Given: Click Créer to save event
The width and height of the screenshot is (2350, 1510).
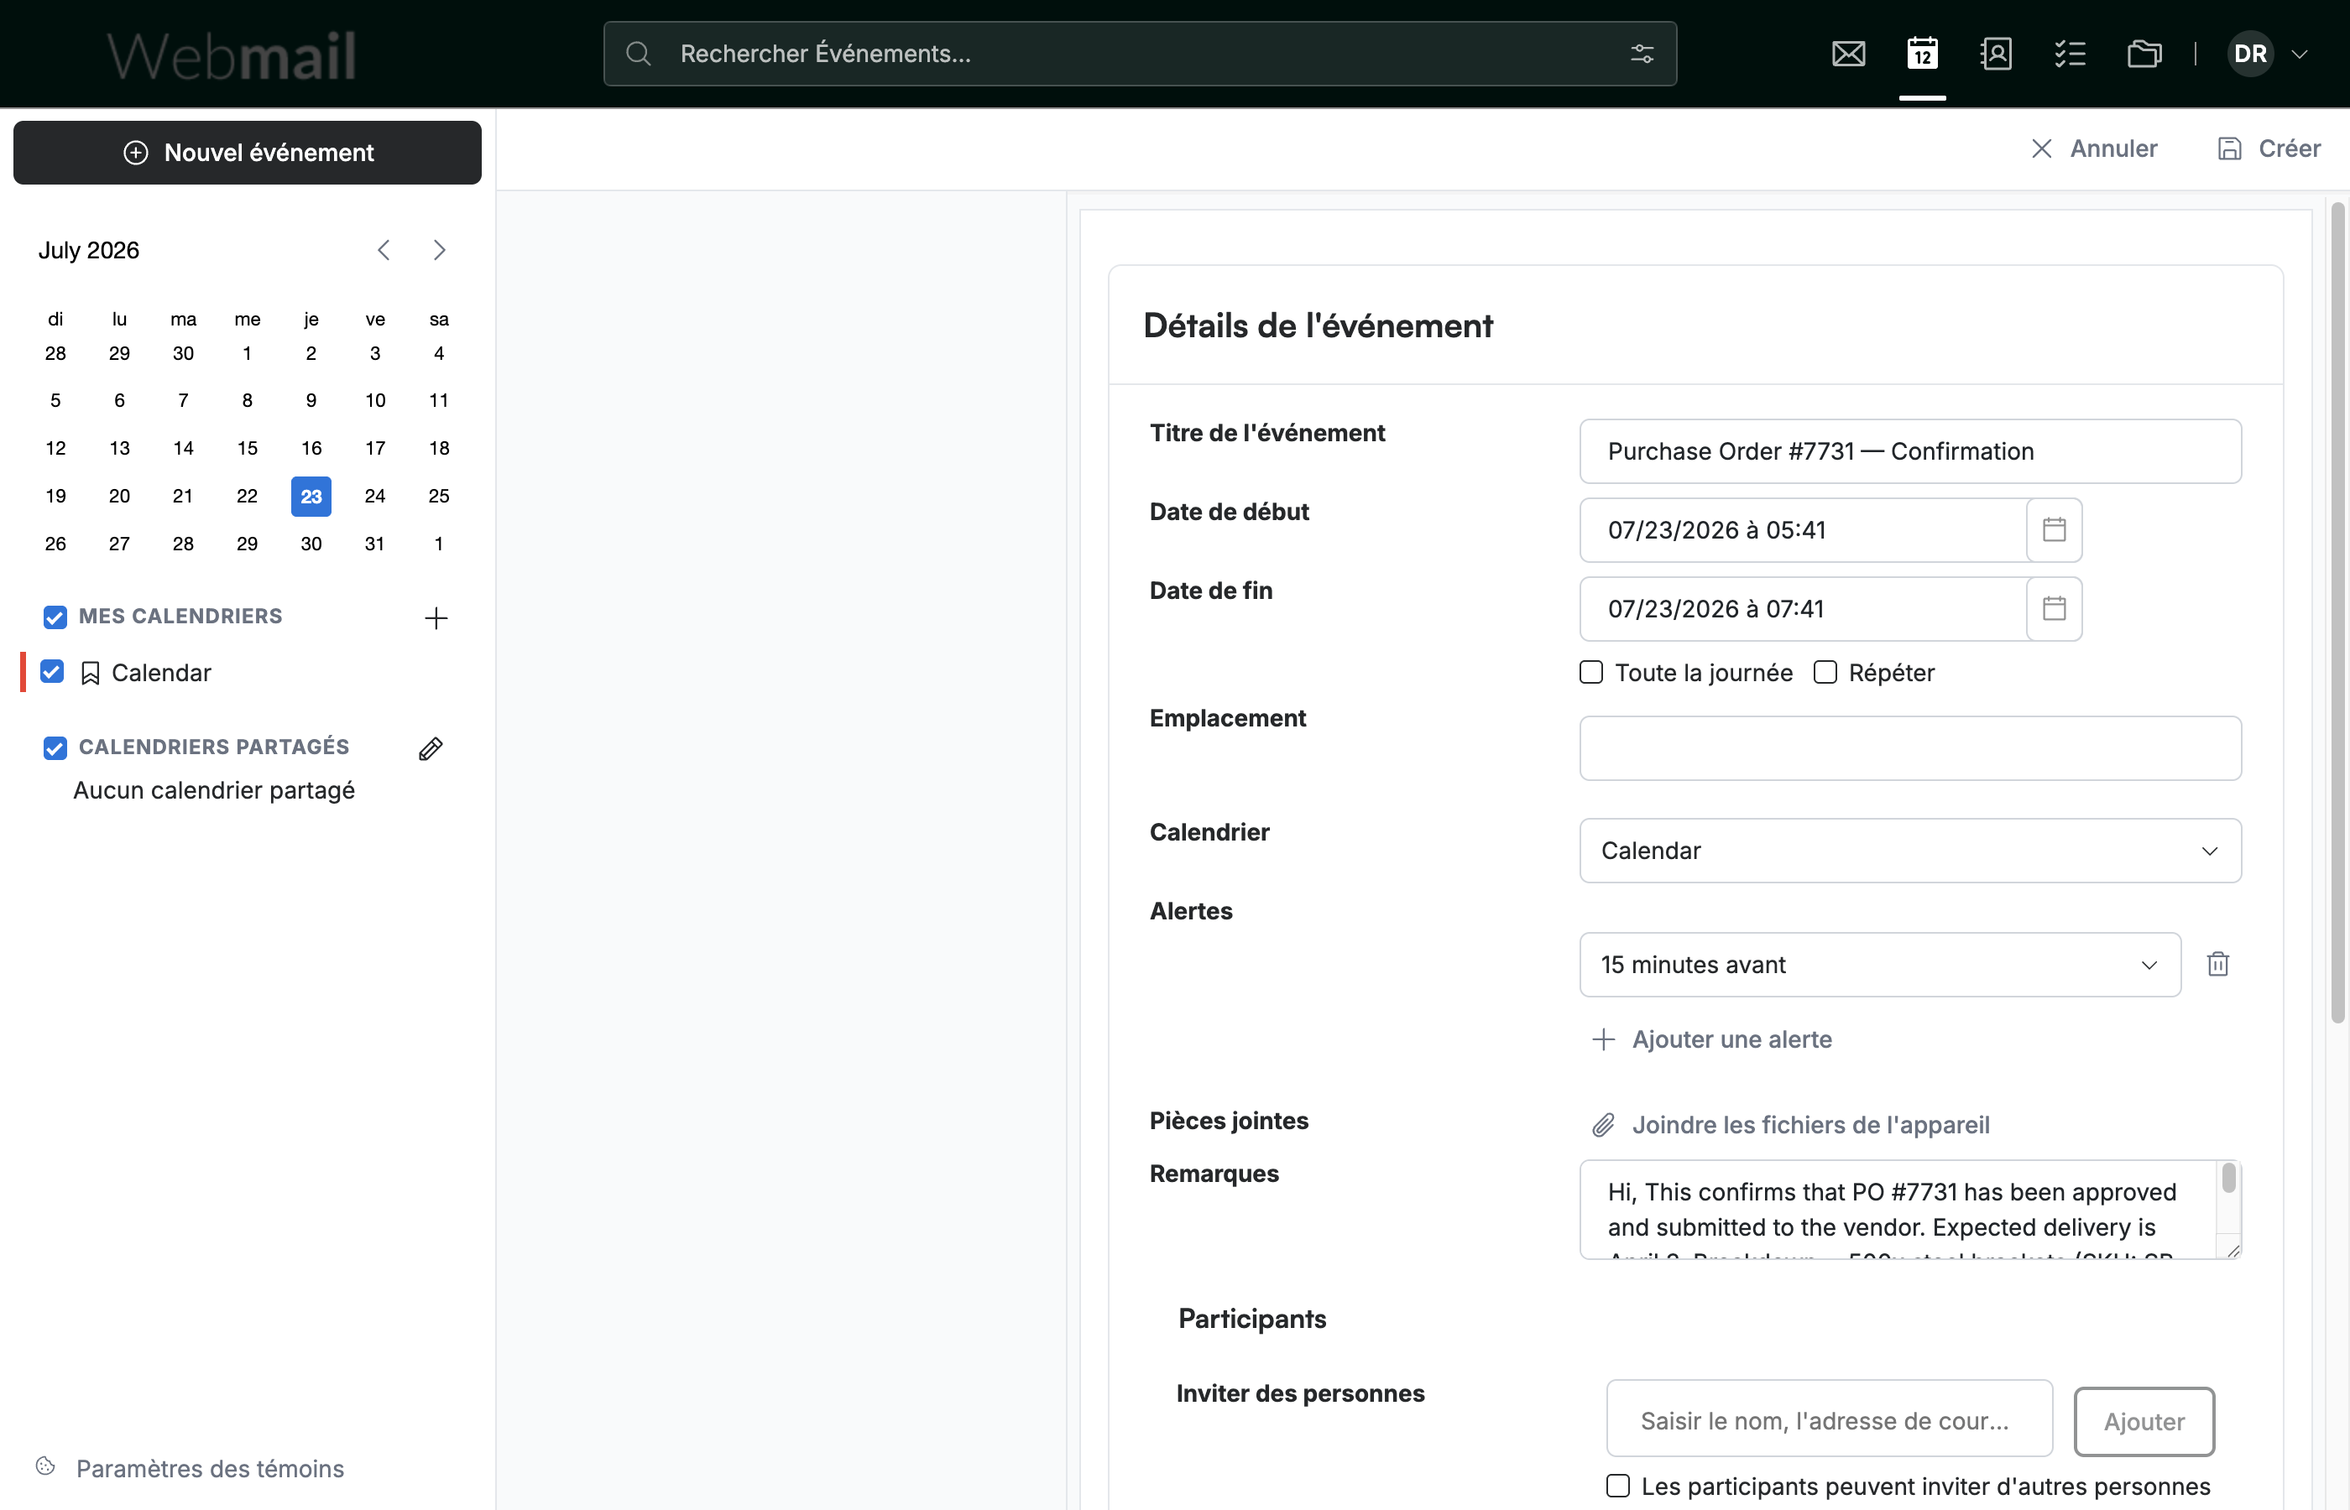Looking at the screenshot, I should coord(2269,149).
